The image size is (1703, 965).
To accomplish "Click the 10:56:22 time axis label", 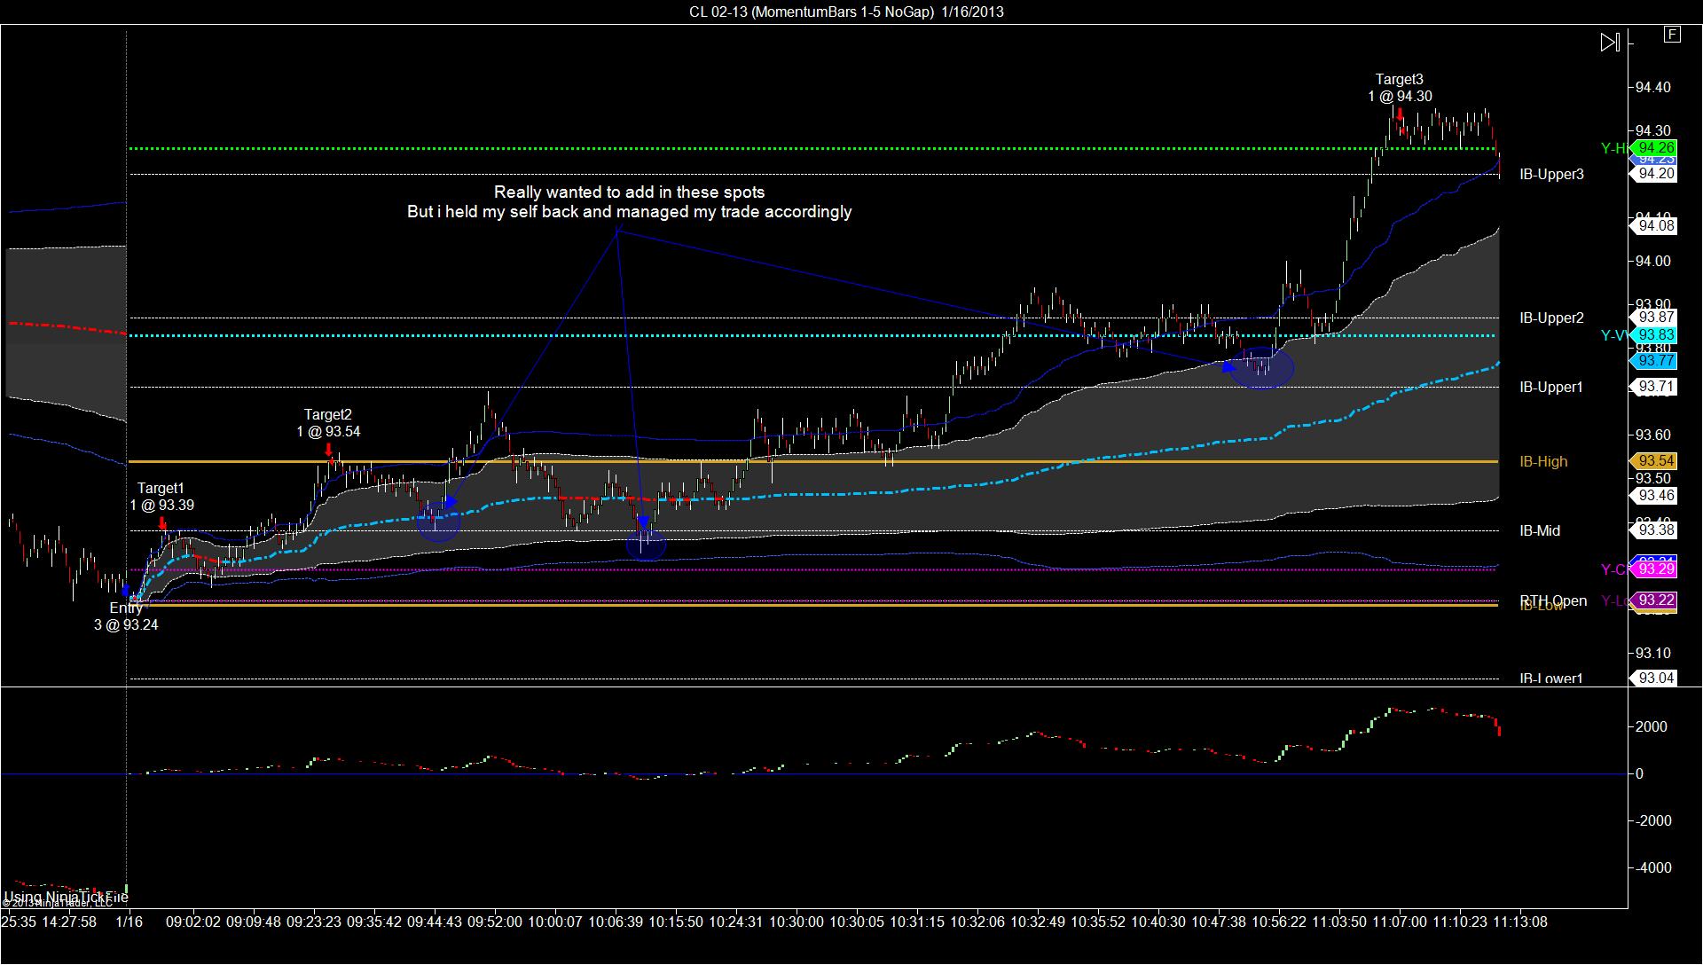I will 1279,922.
